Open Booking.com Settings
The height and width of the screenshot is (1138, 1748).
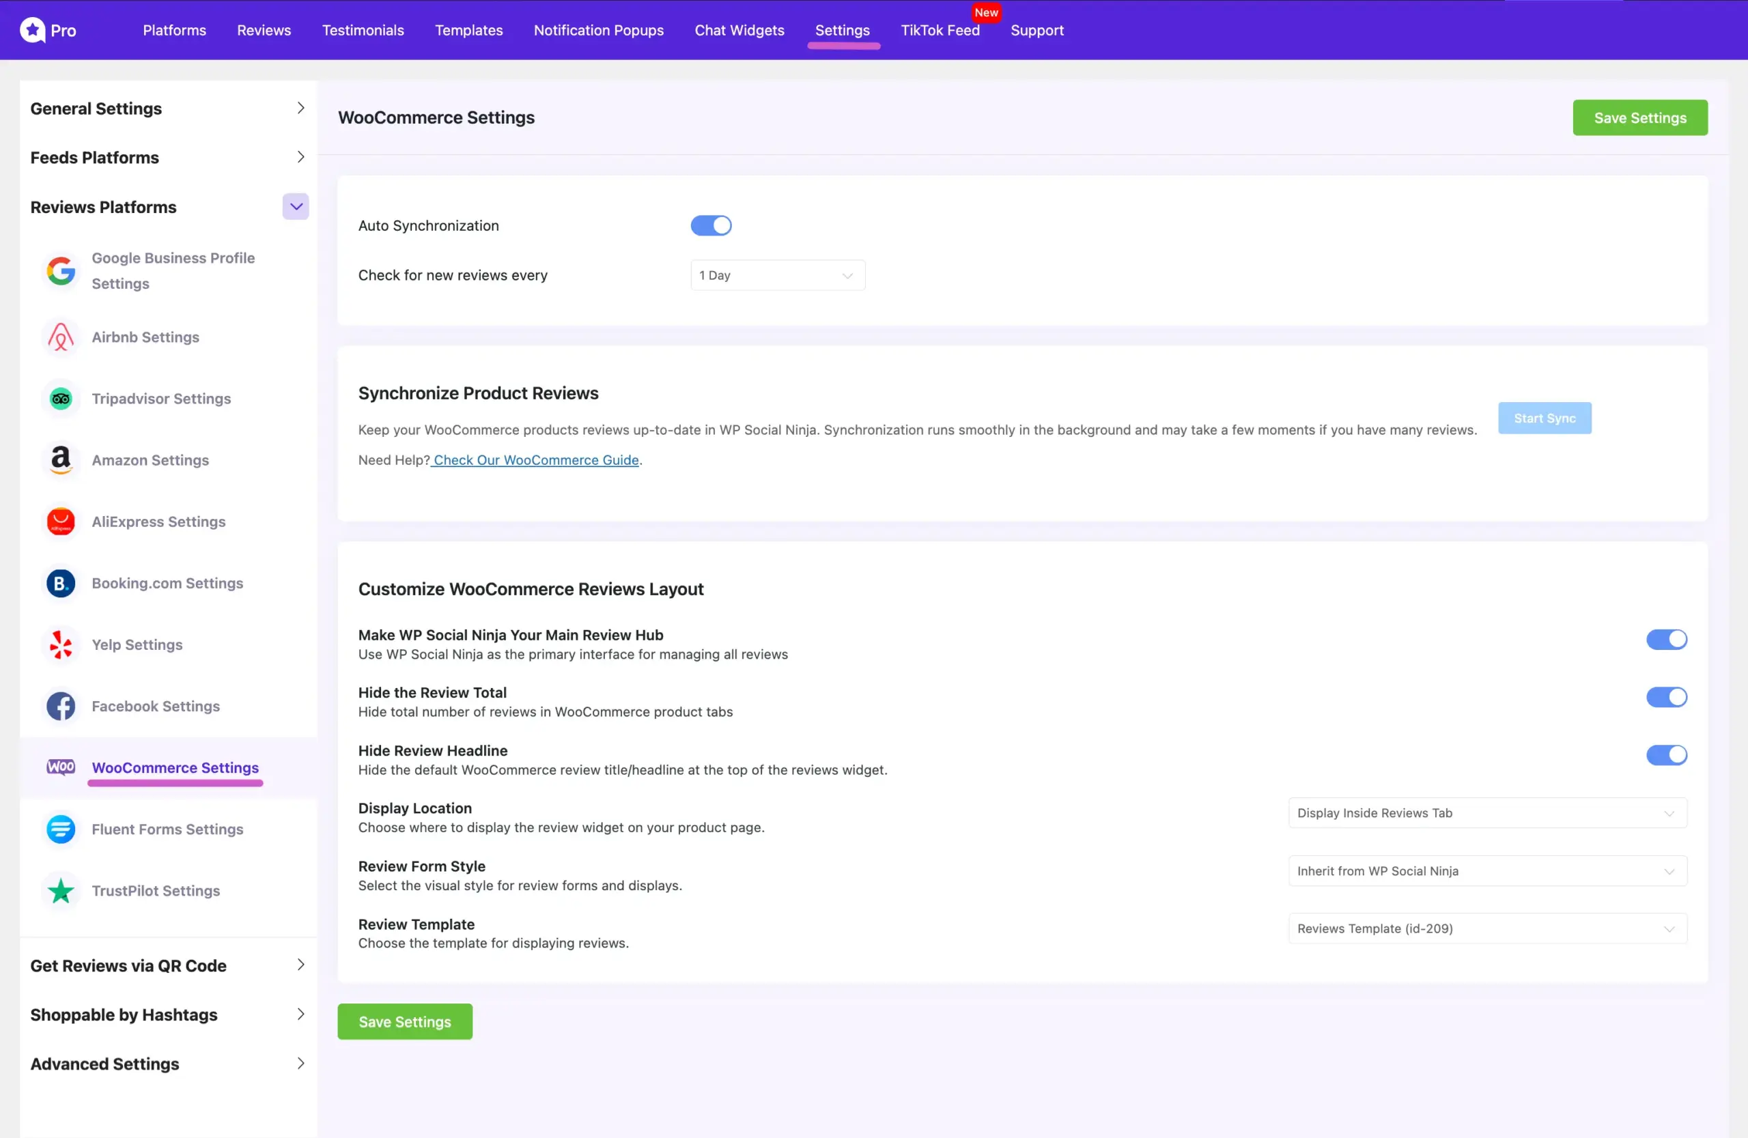point(167,584)
